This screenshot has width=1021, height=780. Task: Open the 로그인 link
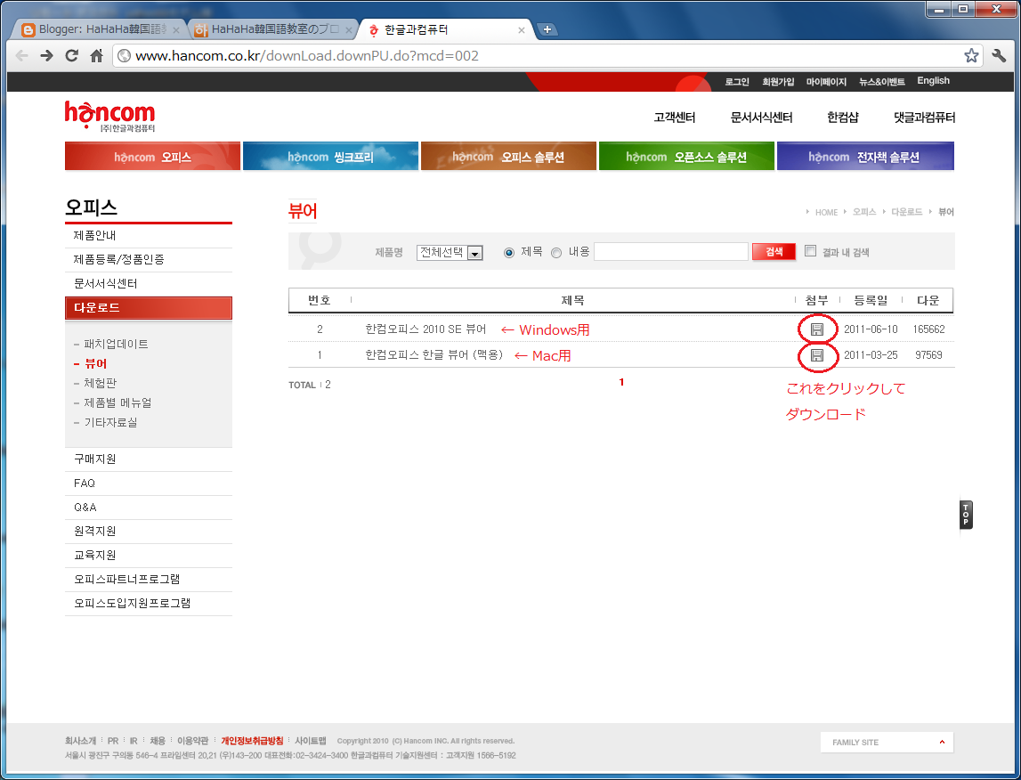(737, 81)
